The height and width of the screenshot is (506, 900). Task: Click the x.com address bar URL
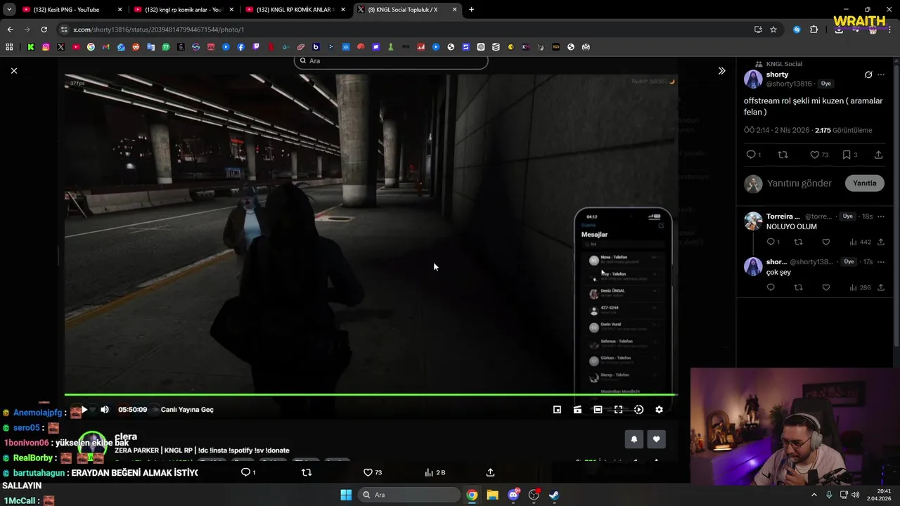click(x=158, y=30)
